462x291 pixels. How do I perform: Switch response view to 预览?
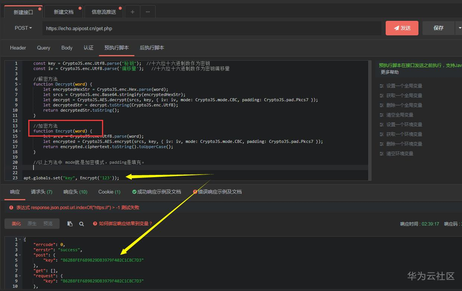(48, 224)
